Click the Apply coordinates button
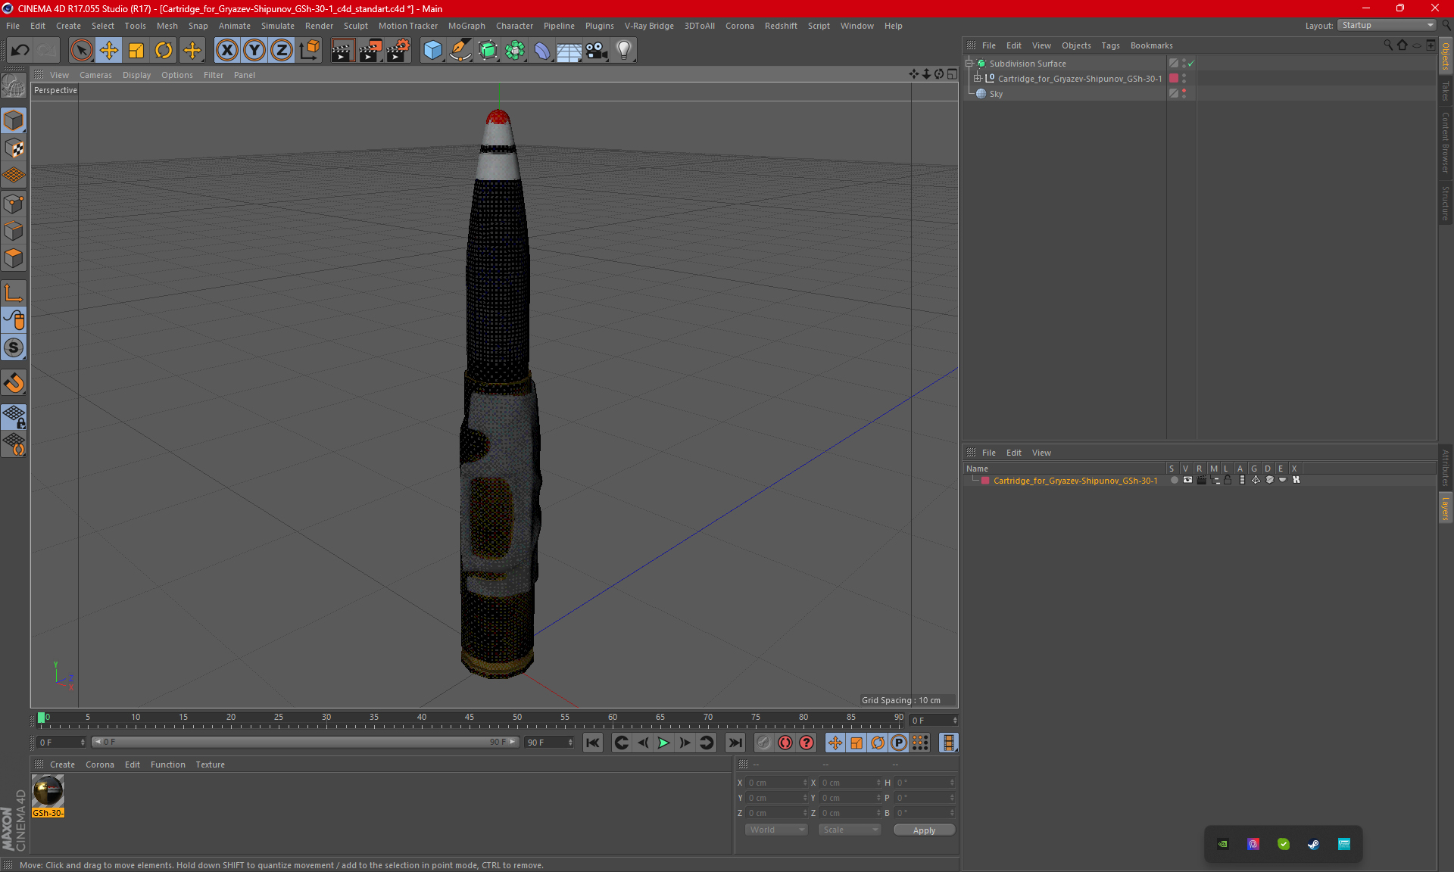The image size is (1454, 872). (924, 830)
